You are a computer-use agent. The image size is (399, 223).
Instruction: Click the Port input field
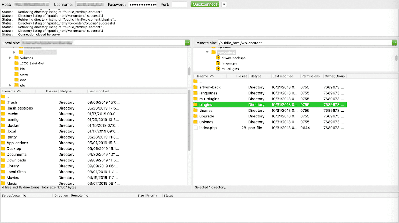[180, 4]
